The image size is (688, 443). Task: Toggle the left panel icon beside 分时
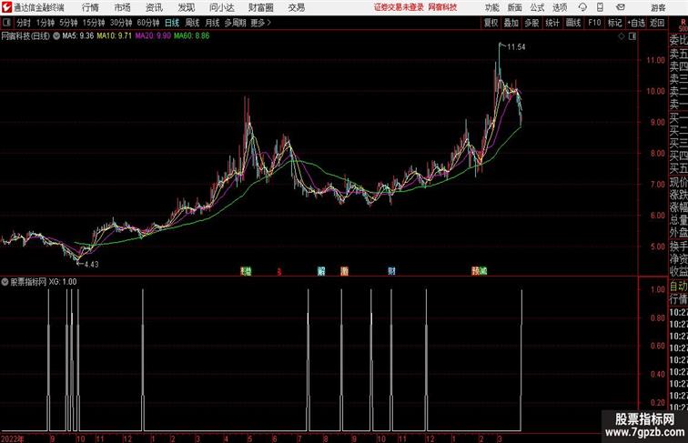6,23
